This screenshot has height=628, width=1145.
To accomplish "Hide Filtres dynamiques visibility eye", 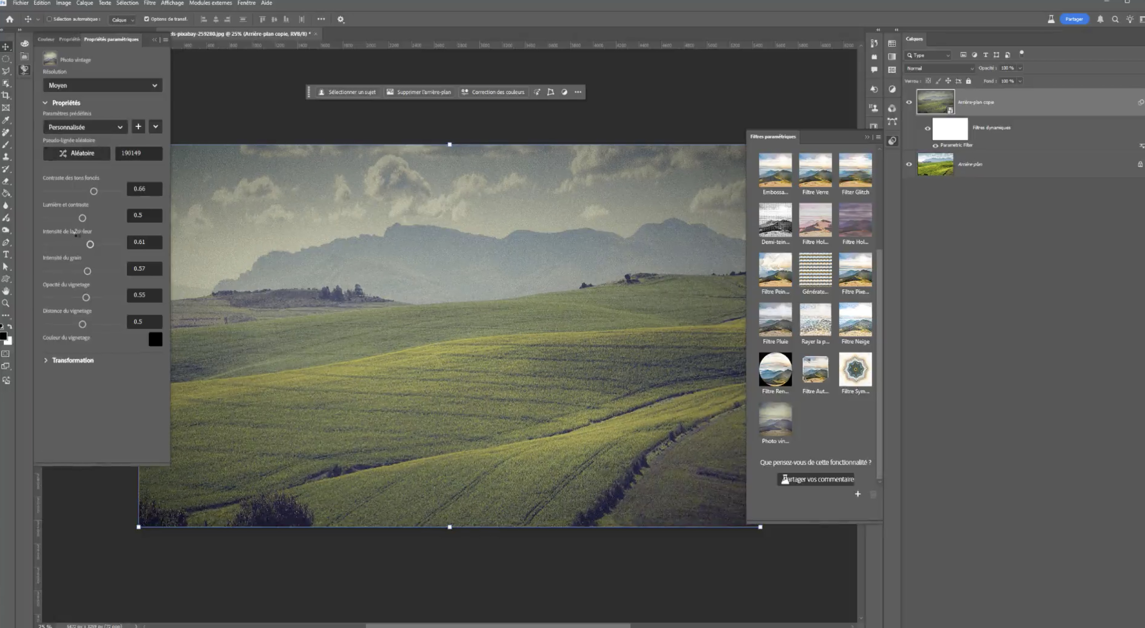I will (928, 129).
